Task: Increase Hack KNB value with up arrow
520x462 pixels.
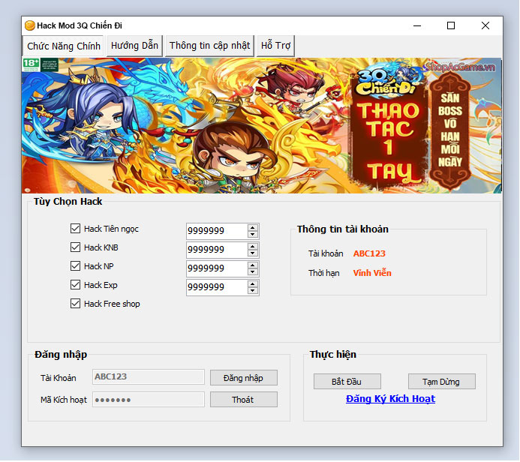Action: pyautogui.click(x=253, y=247)
